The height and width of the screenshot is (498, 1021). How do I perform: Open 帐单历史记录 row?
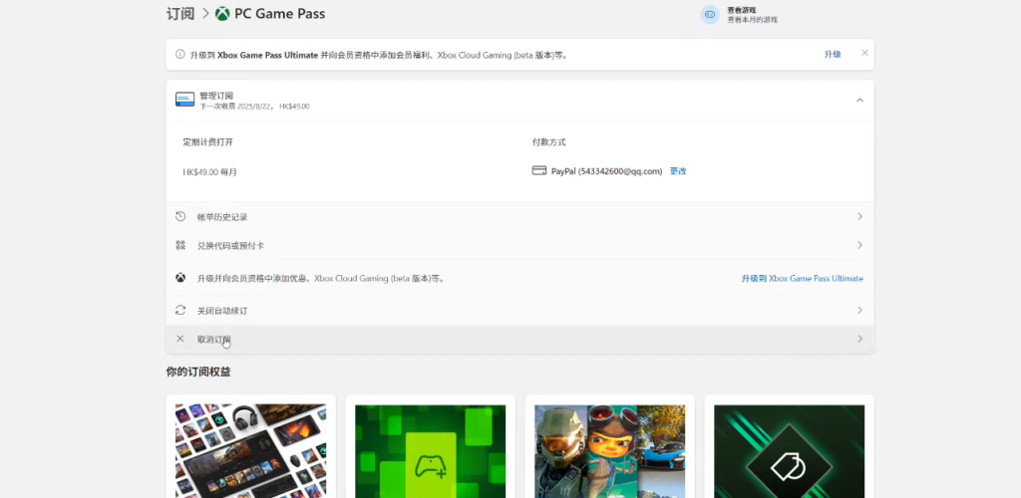[x=519, y=216]
